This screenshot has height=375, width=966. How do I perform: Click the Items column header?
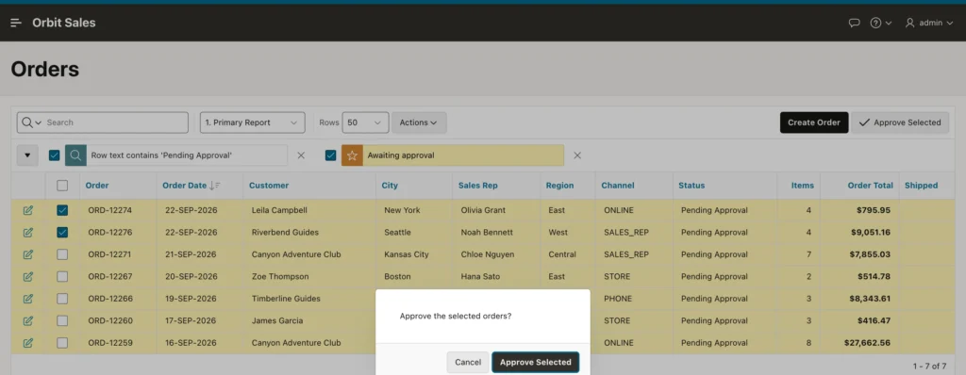803,186
